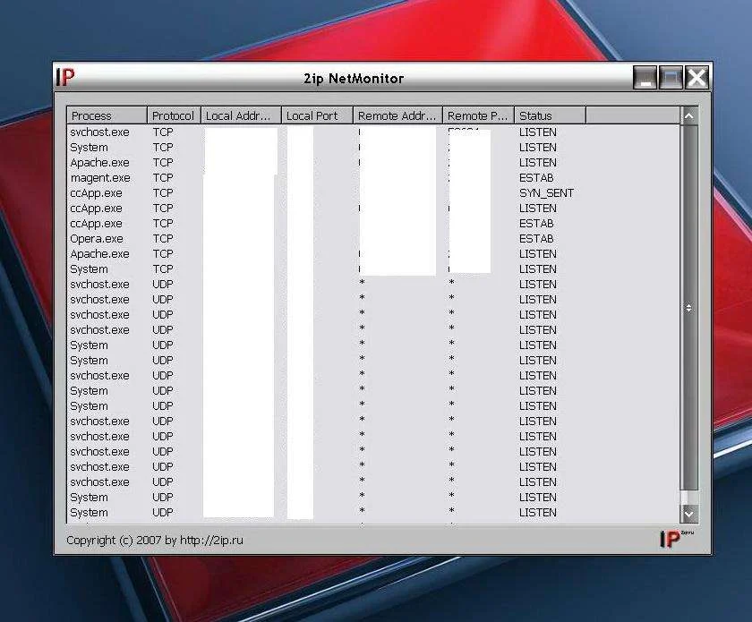
Task: Click the Local Addr... column header
Action: pos(241,115)
